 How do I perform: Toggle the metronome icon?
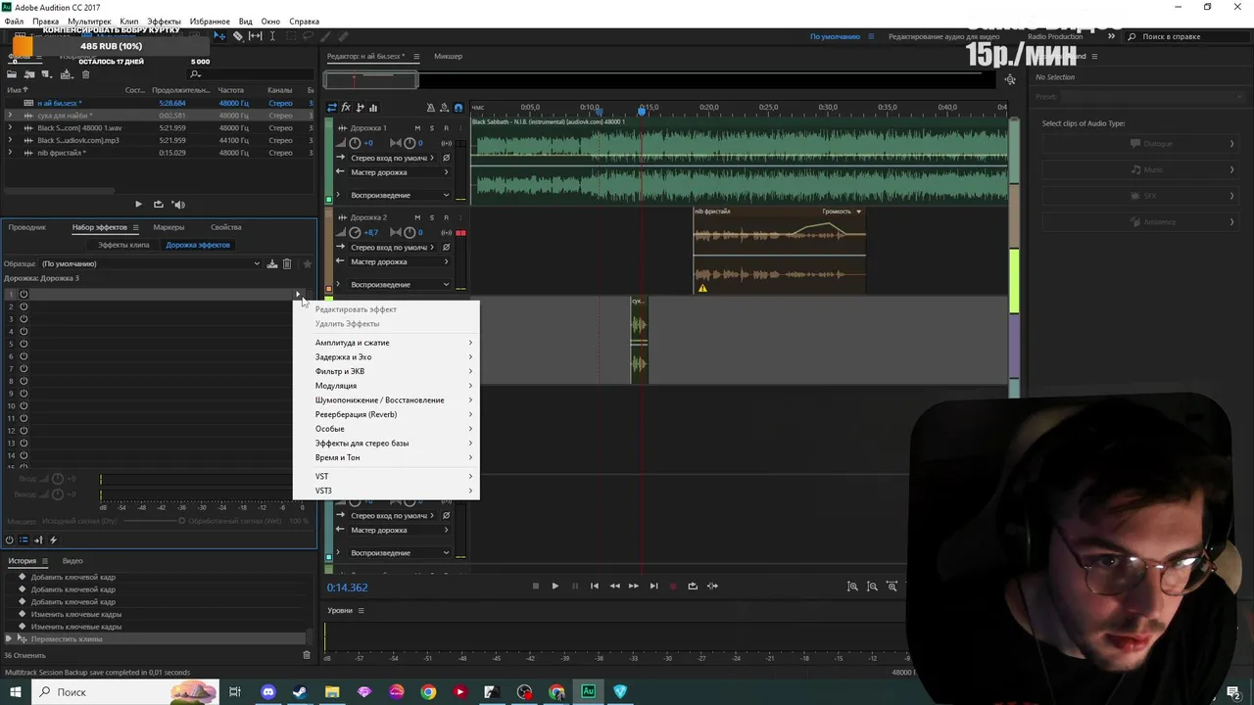(431, 108)
